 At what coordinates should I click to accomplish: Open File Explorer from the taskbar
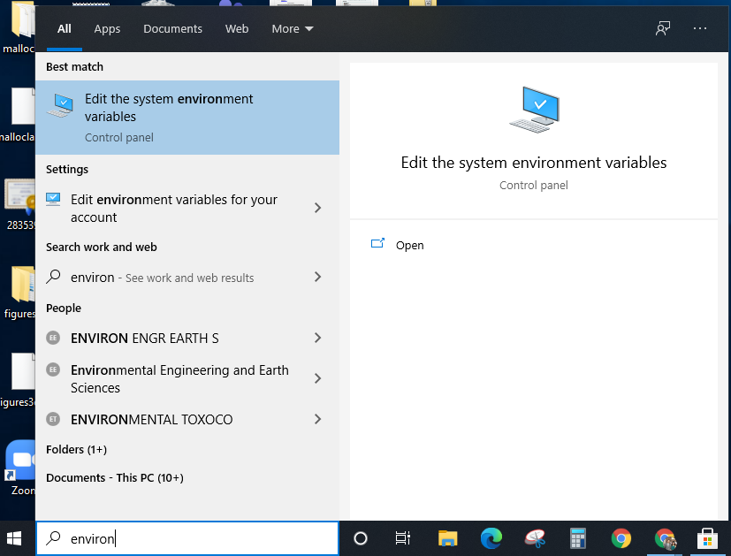point(447,537)
